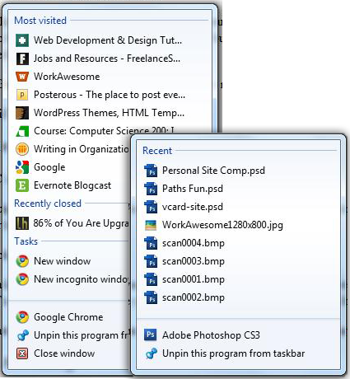
Task: Click the WorkAwesome1280x800.jpg image icon
Action: pyautogui.click(x=151, y=225)
